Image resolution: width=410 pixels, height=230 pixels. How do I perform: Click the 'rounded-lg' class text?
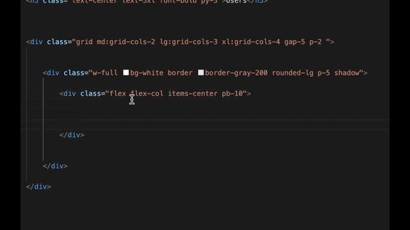293,73
